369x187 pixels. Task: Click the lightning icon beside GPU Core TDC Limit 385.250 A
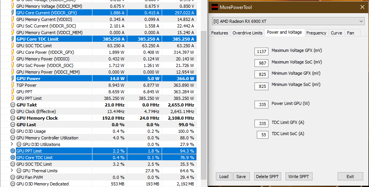click(x=13, y=39)
